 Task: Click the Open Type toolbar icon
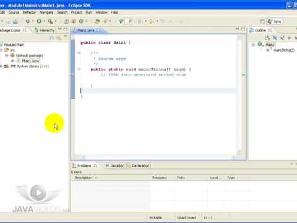pyautogui.click(x=97, y=21)
